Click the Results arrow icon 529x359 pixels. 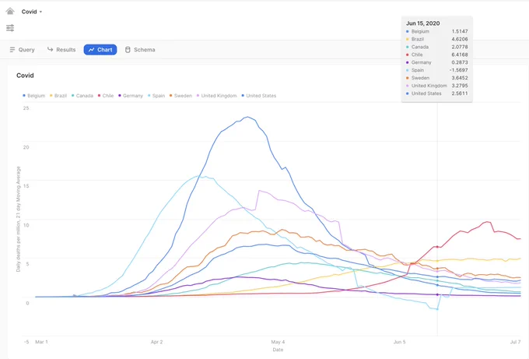point(50,49)
